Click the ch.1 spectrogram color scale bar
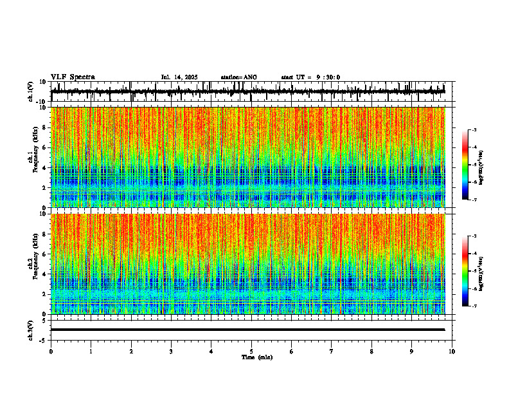The width and height of the screenshot is (509, 394). (x=465, y=165)
